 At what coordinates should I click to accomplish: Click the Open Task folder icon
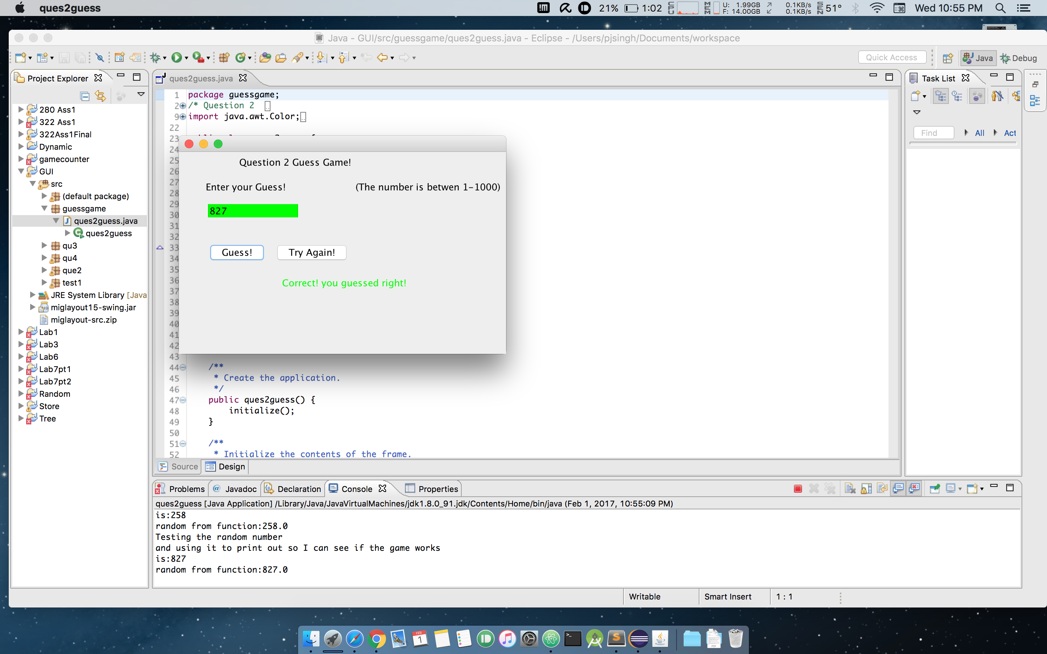pyautogui.click(x=281, y=57)
